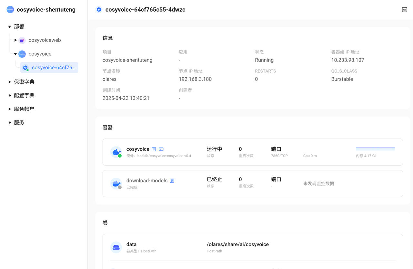Viewport: 413px width, 269px height.
Task: Toggle the view icon at top right
Action: click(x=404, y=10)
